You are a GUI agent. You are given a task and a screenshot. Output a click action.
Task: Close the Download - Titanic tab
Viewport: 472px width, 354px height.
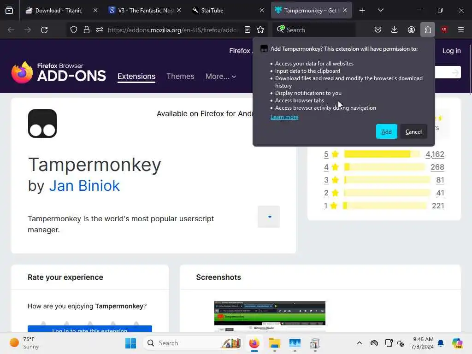tap(95, 11)
